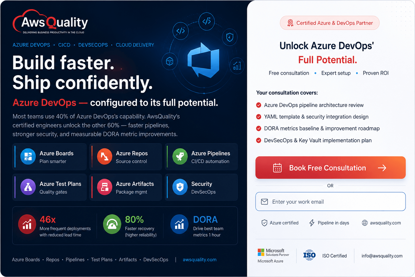415x277 pixels.
Task: Click the work email input field
Action: pyautogui.click(x=330, y=202)
